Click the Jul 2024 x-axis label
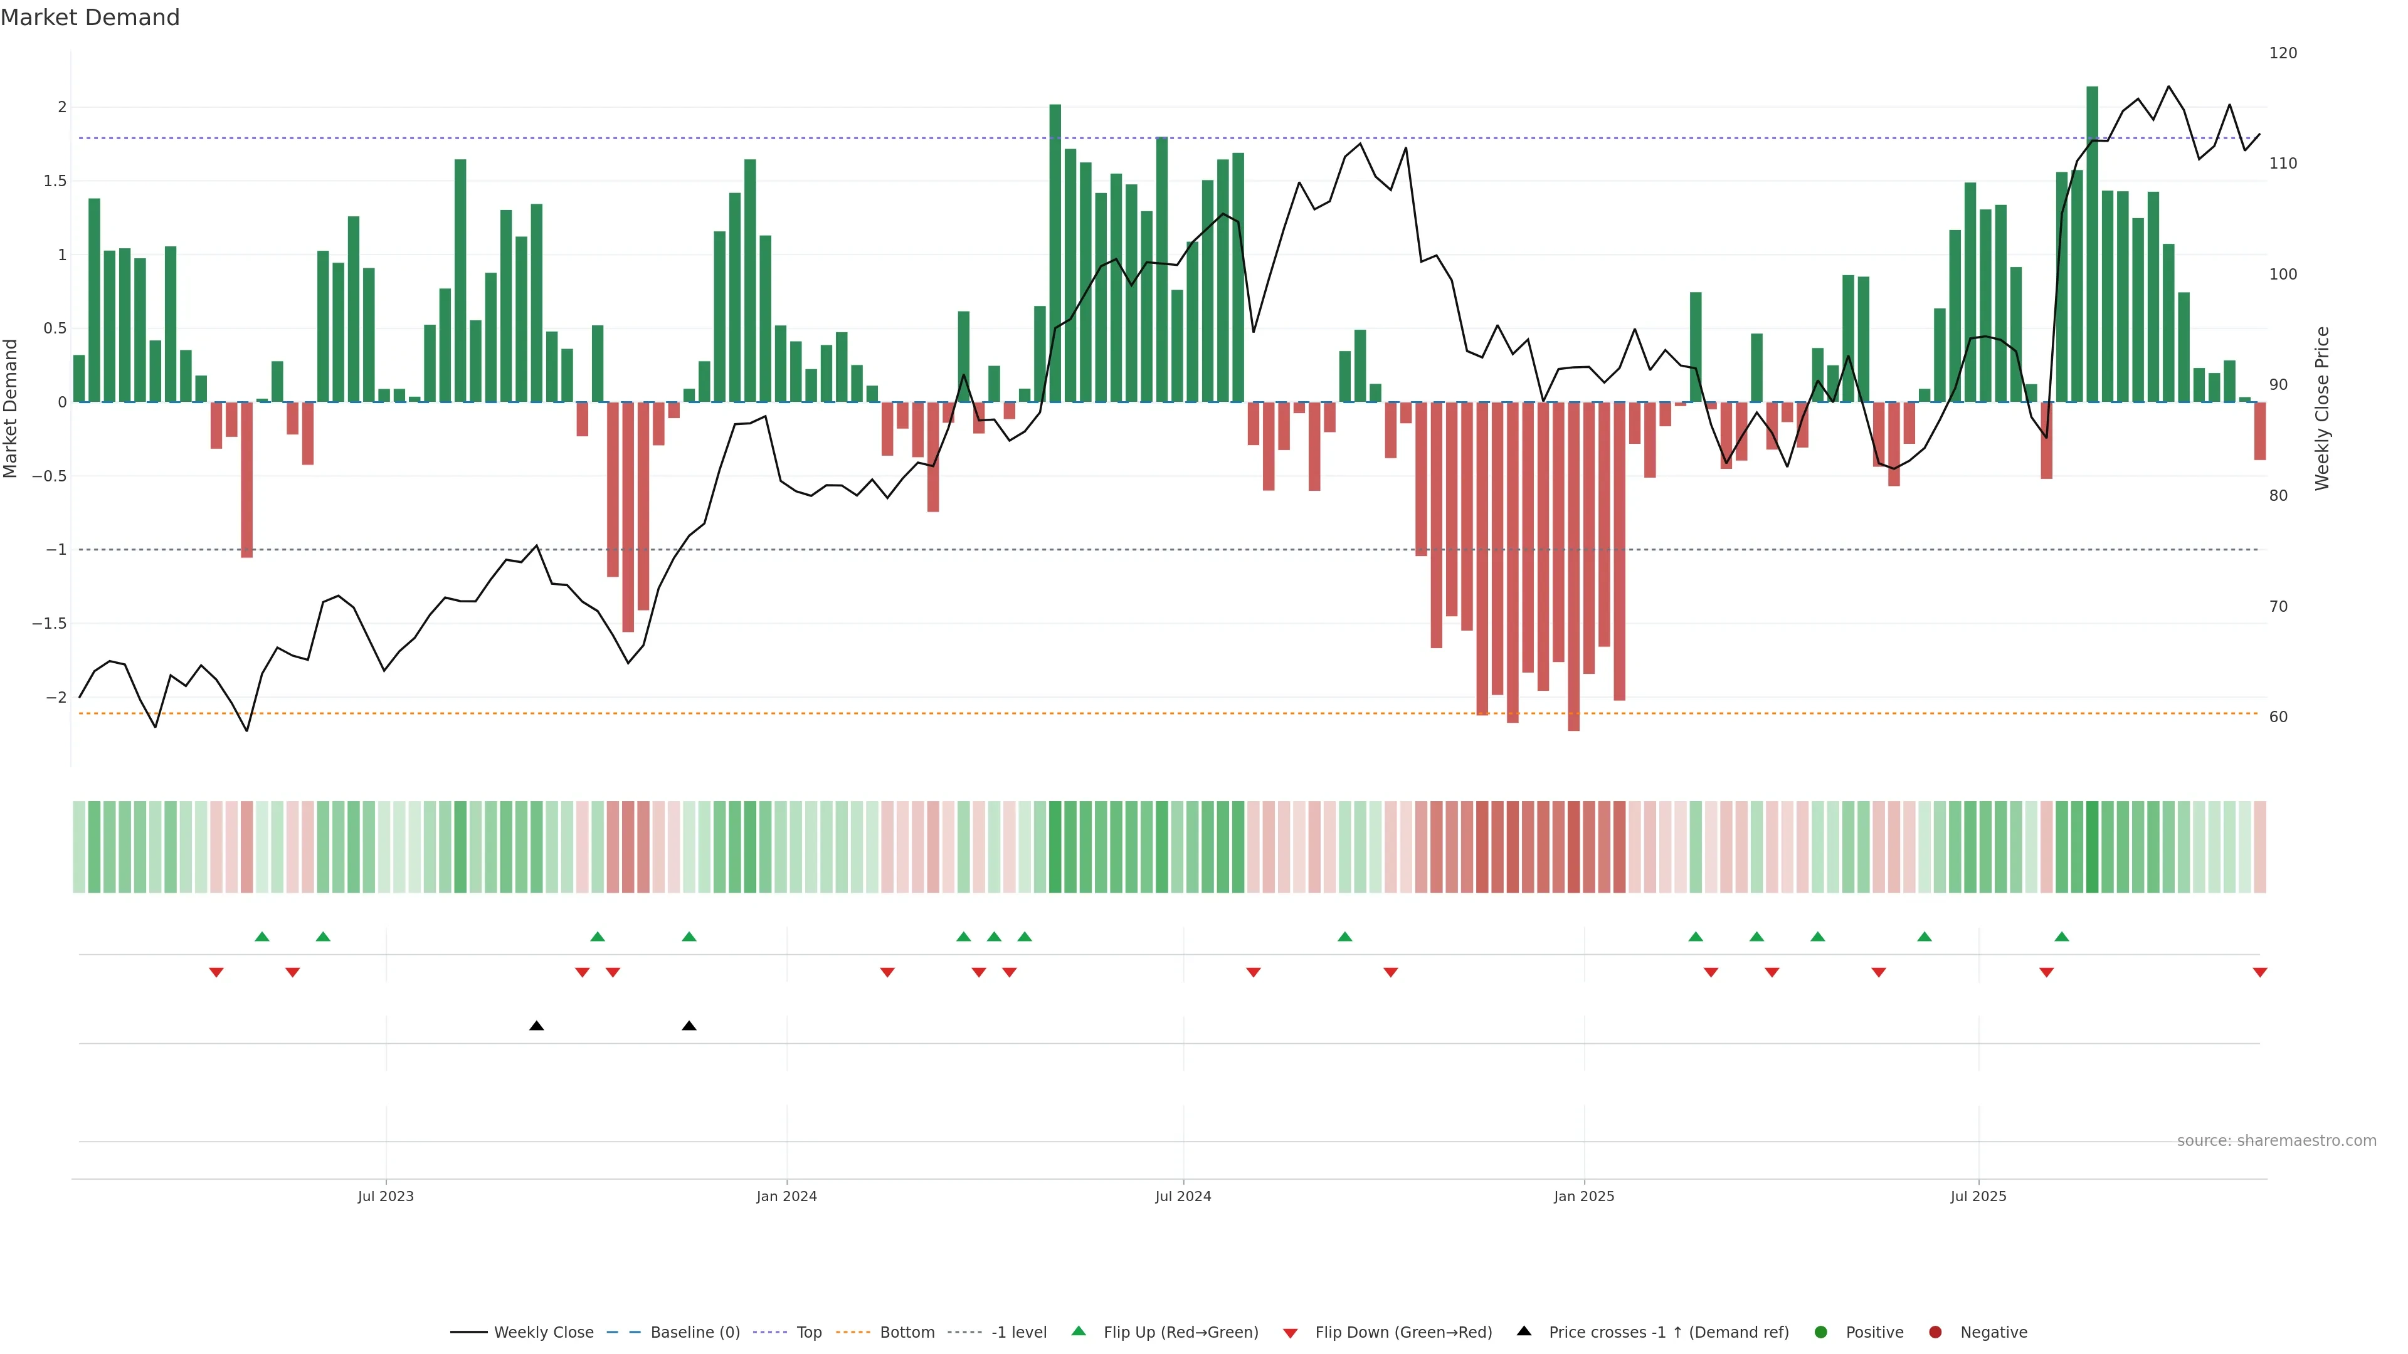The width and height of the screenshot is (2408, 1354). (1183, 1196)
